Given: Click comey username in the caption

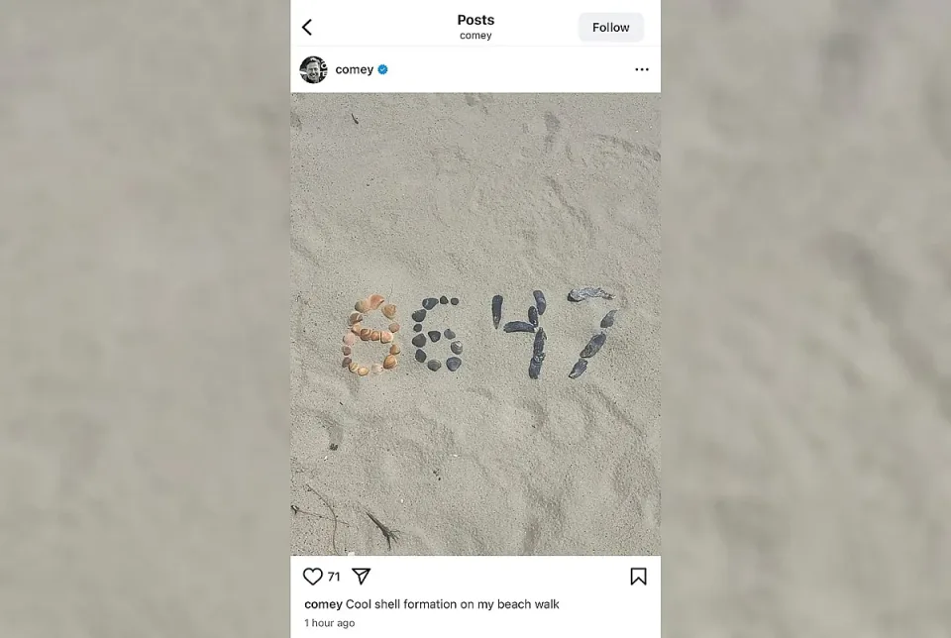Looking at the screenshot, I should tap(323, 604).
